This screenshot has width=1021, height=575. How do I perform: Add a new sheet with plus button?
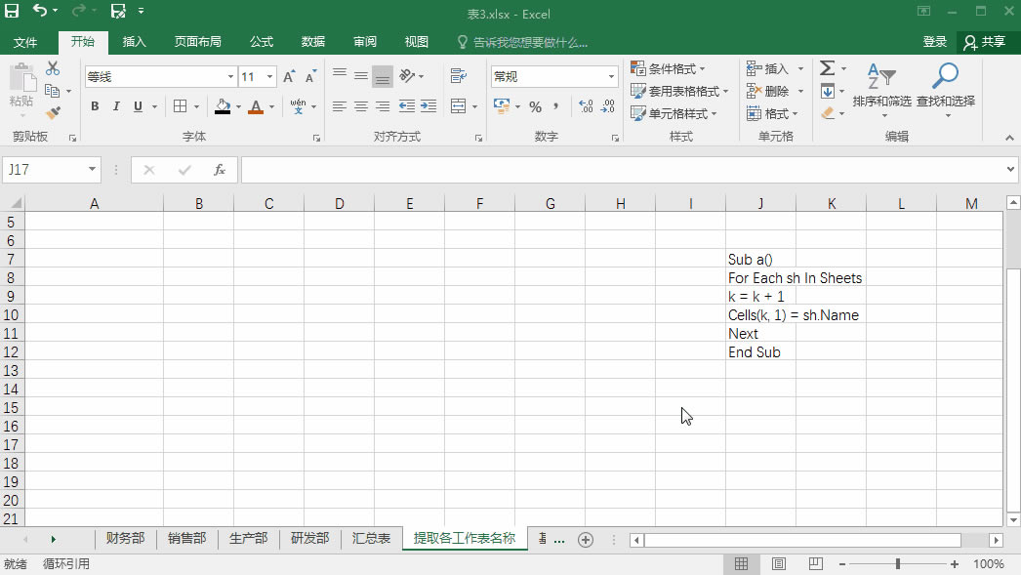(586, 540)
